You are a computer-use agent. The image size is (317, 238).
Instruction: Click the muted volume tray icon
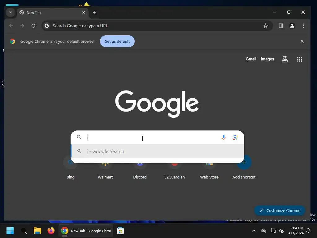pos(281,231)
